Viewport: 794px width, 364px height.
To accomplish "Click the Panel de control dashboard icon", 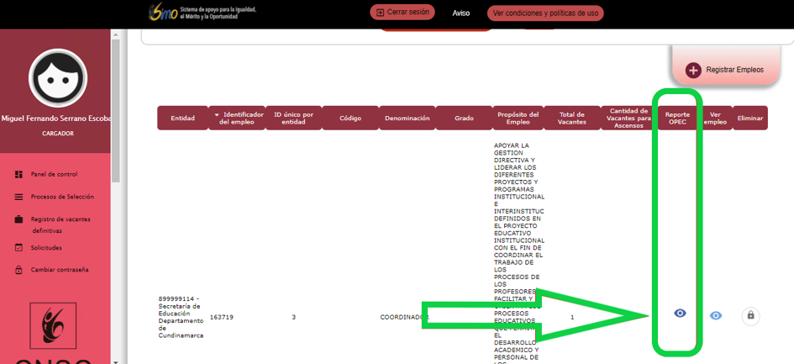I will pyautogui.click(x=19, y=175).
